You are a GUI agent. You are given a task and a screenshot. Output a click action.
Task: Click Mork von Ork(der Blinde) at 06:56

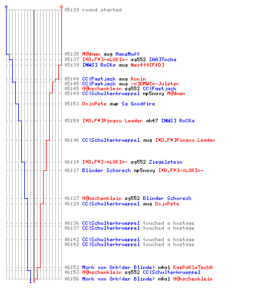pyautogui.click(x=118, y=279)
